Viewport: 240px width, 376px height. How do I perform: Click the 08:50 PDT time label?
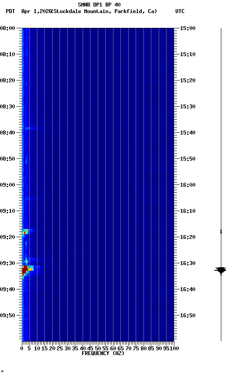pyautogui.click(x=7, y=159)
